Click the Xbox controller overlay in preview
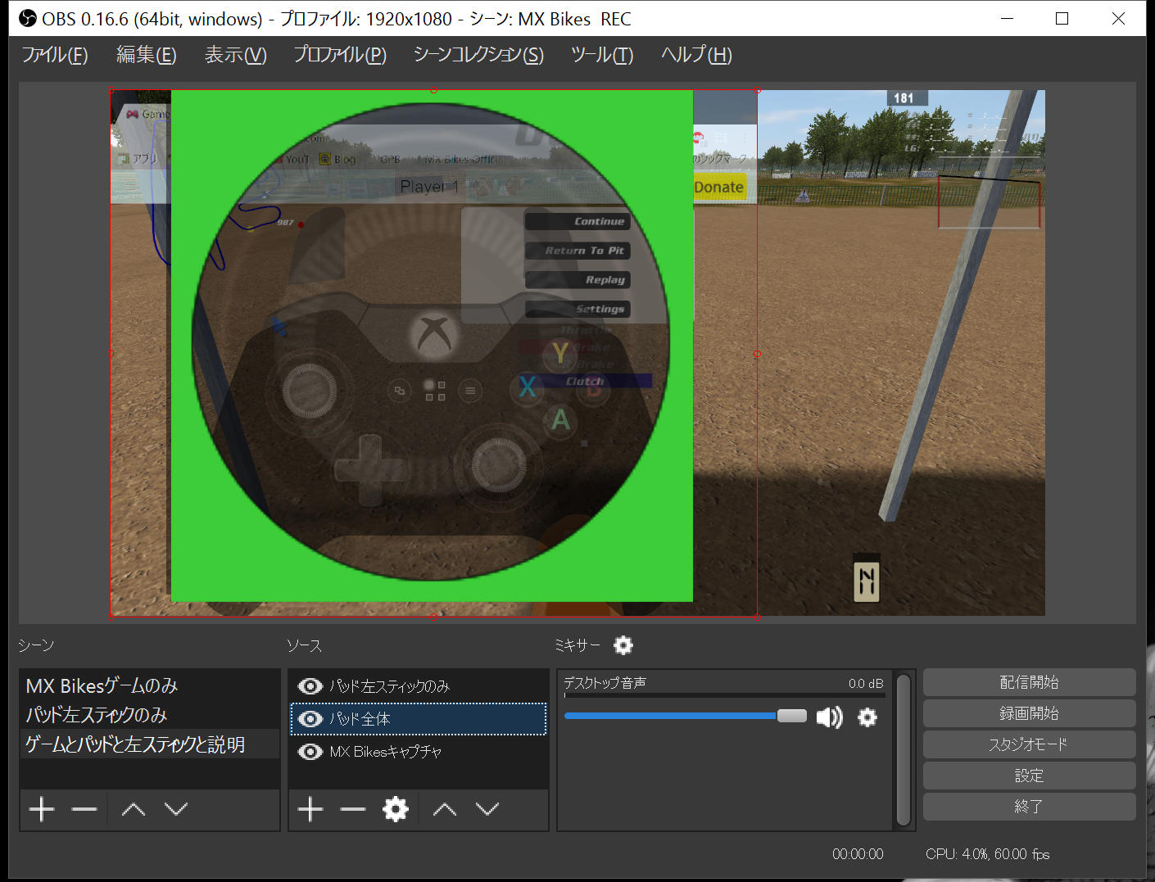The image size is (1155, 882). tap(432, 346)
